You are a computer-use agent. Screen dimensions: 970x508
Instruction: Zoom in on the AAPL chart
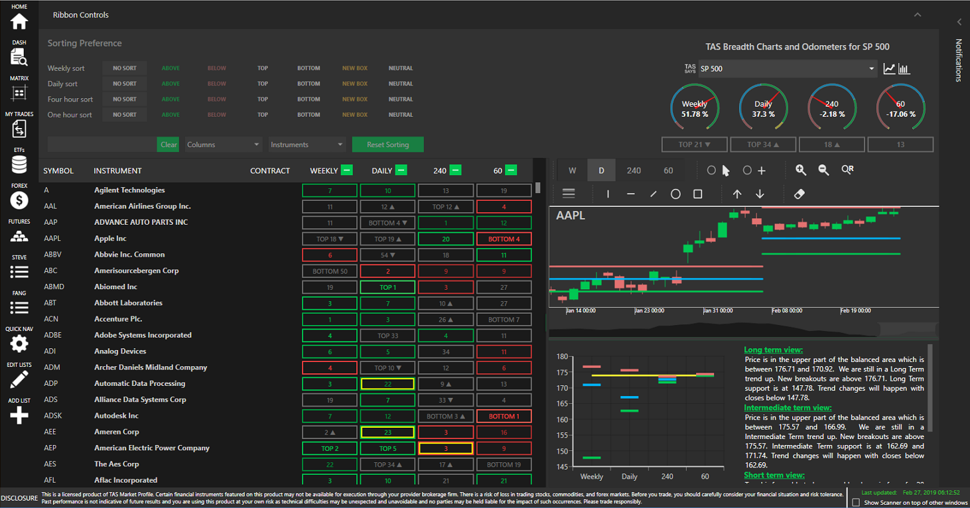[801, 170]
